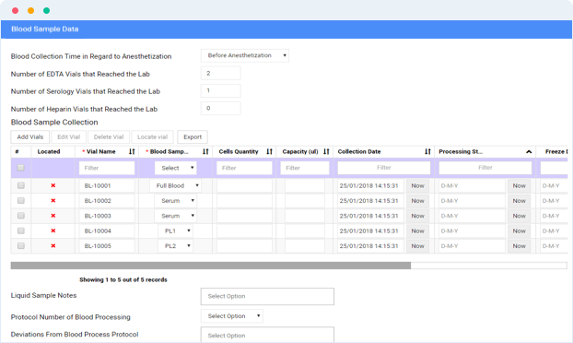Sort by Collection Date column arrows
Image resolution: width=573 pixels, height=343 pixels.
(427, 151)
